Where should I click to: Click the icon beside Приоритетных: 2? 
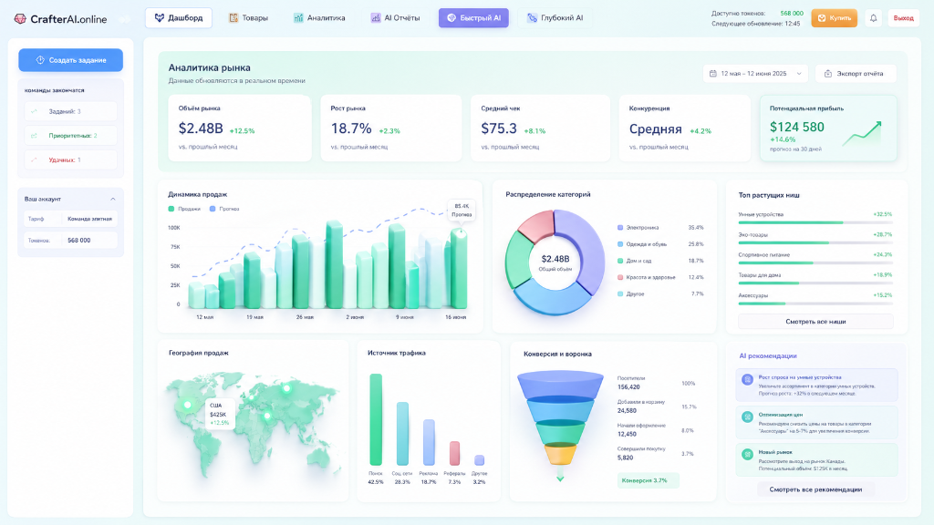point(34,136)
